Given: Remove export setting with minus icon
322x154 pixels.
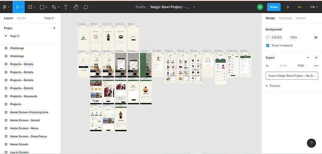Looking at the screenshot, I should tap(308, 58).
